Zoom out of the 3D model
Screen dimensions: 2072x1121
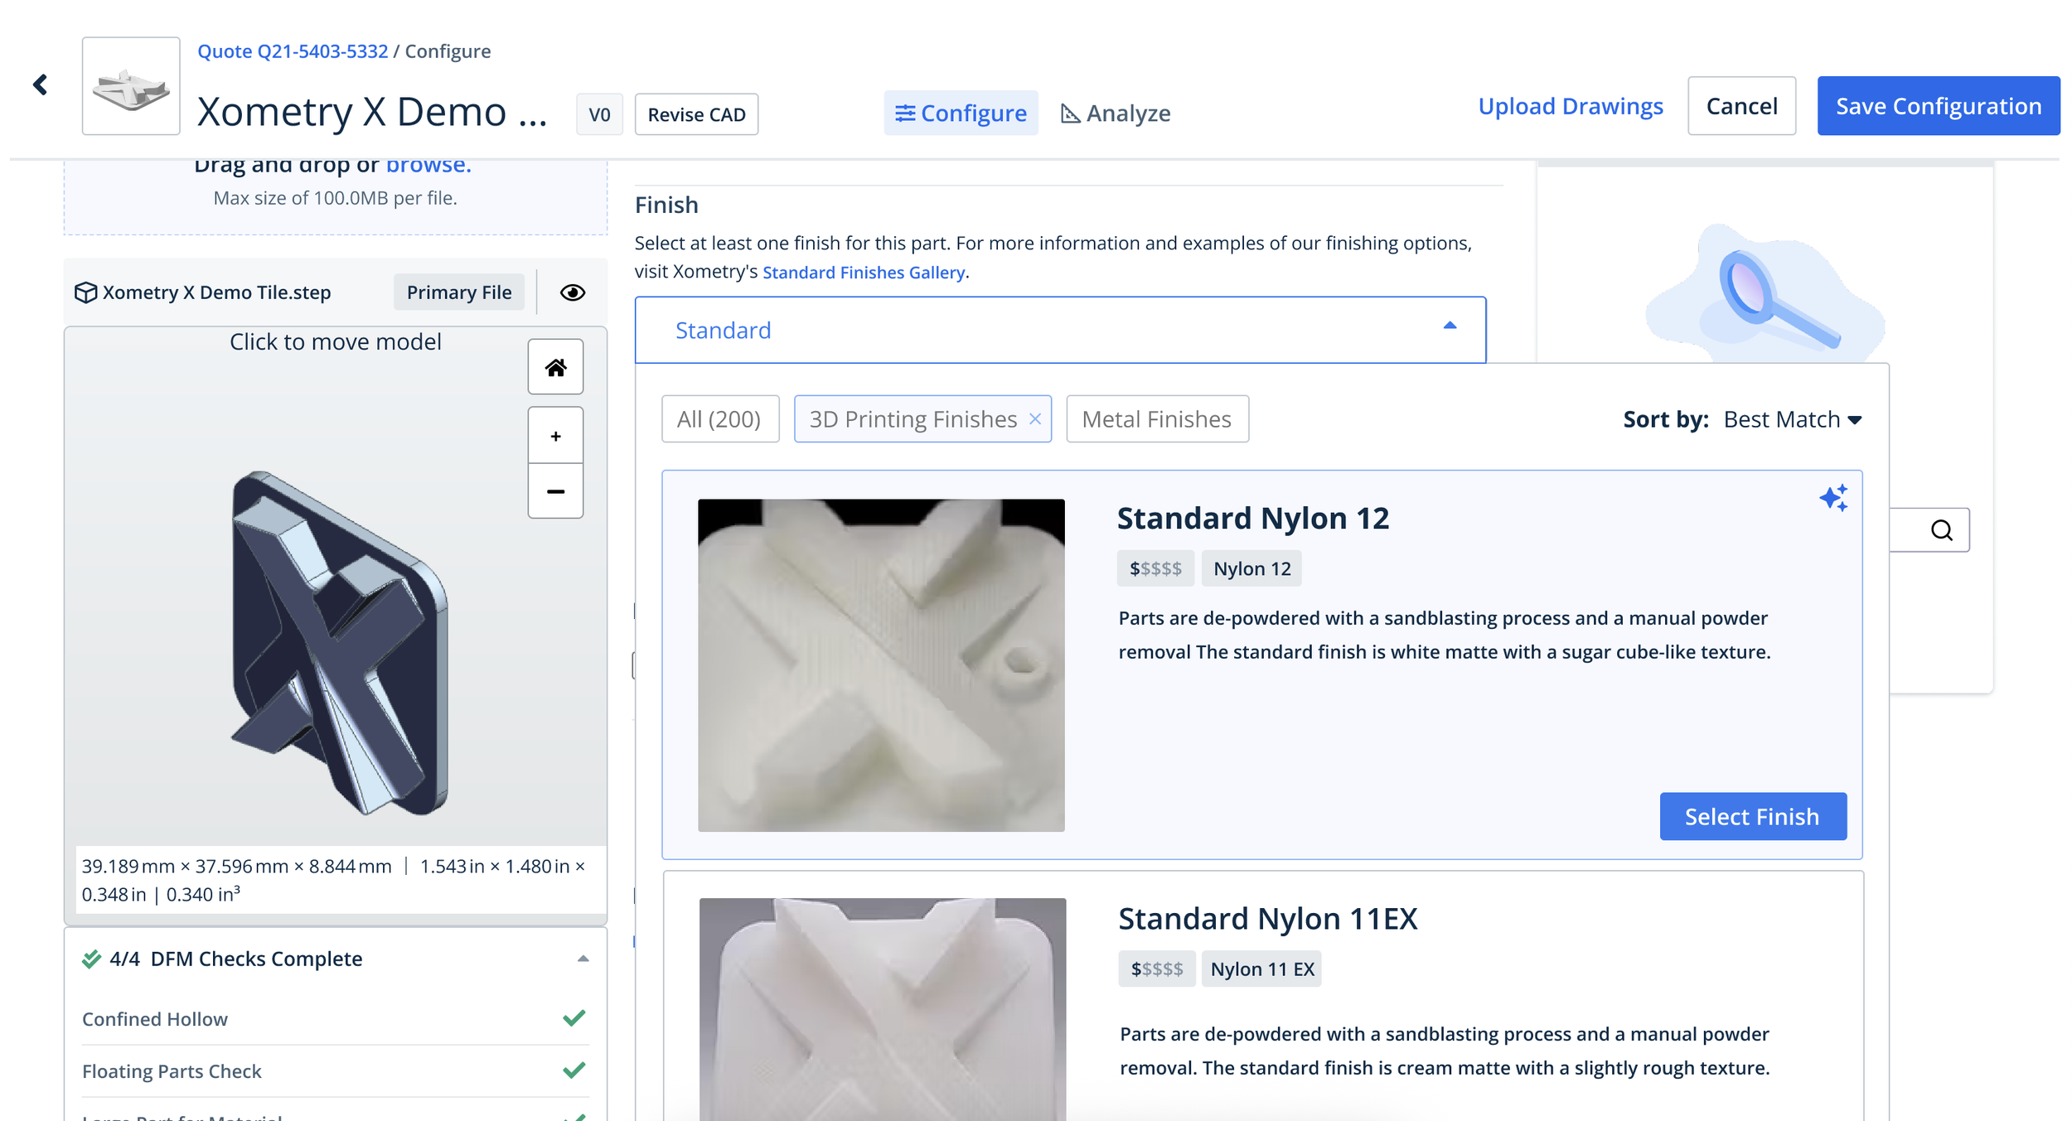pos(555,491)
